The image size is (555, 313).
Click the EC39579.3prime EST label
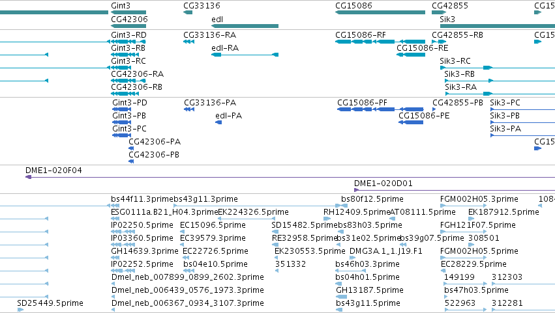[x=213, y=238]
